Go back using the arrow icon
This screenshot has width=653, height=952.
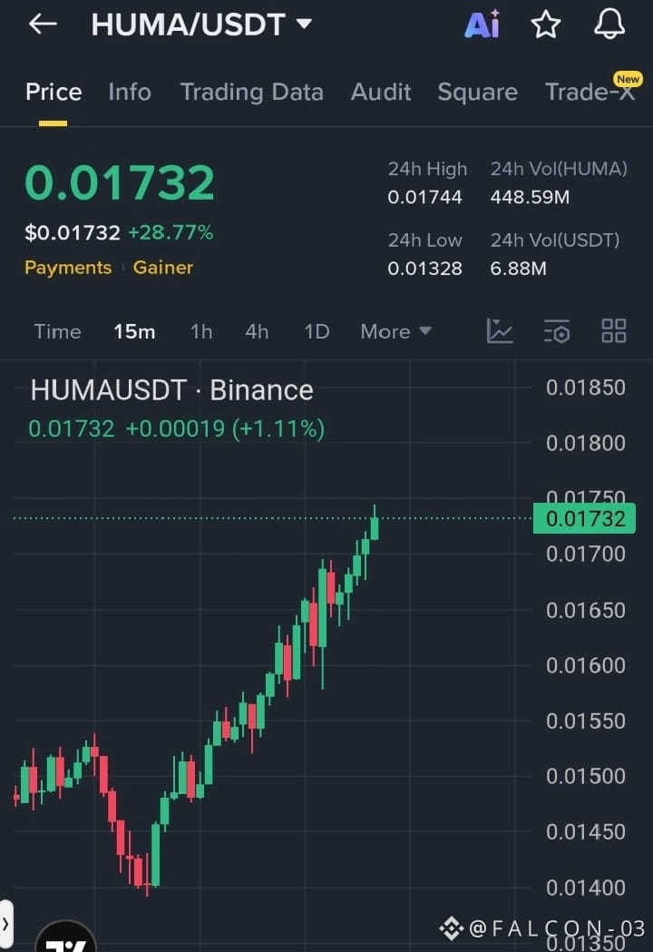click(x=43, y=25)
